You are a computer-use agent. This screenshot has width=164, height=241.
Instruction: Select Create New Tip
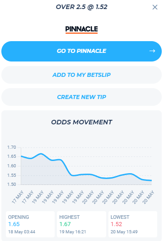(x=81, y=97)
